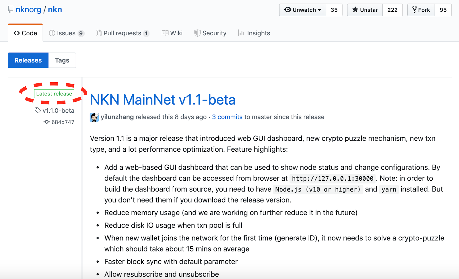Open the Wiki tab
This screenshot has width=459, height=279.
click(x=172, y=33)
